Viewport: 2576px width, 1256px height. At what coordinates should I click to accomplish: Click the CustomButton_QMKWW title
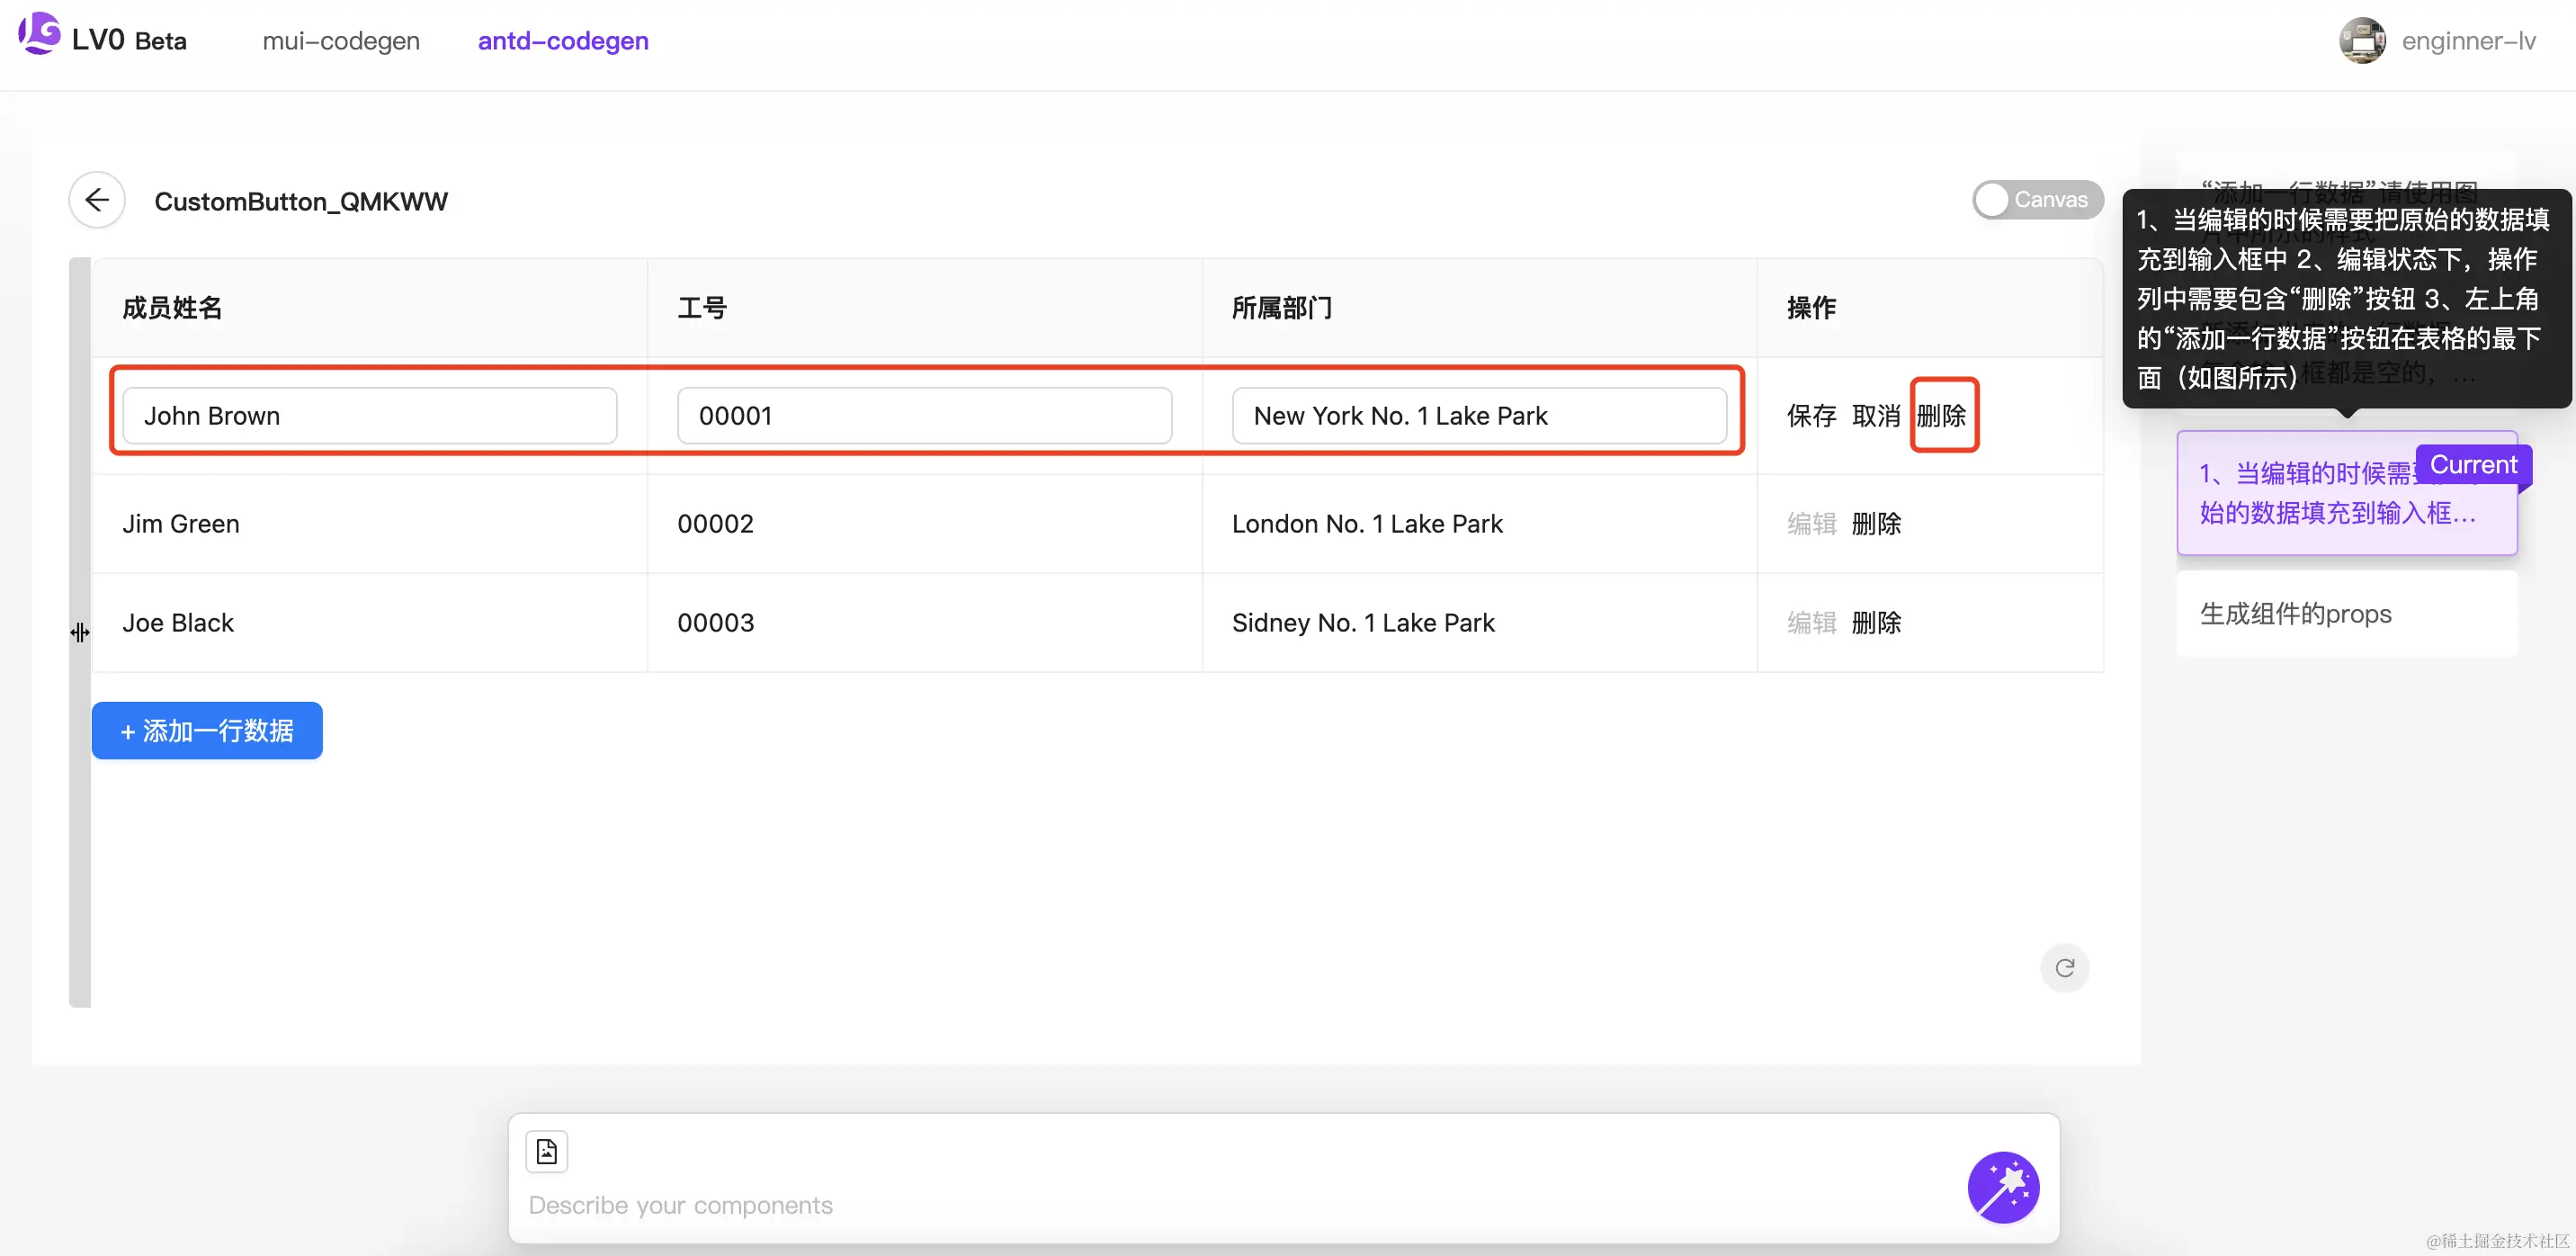(301, 202)
